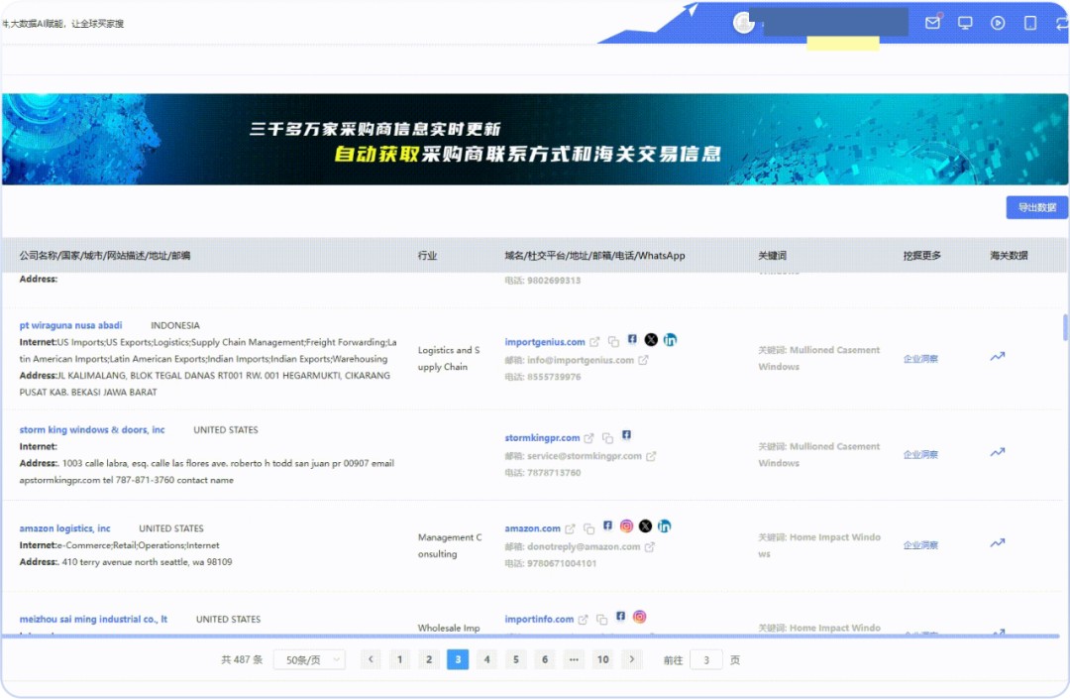Click the 前往 page number input field
The image size is (1070, 699).
tap(704, 659)
